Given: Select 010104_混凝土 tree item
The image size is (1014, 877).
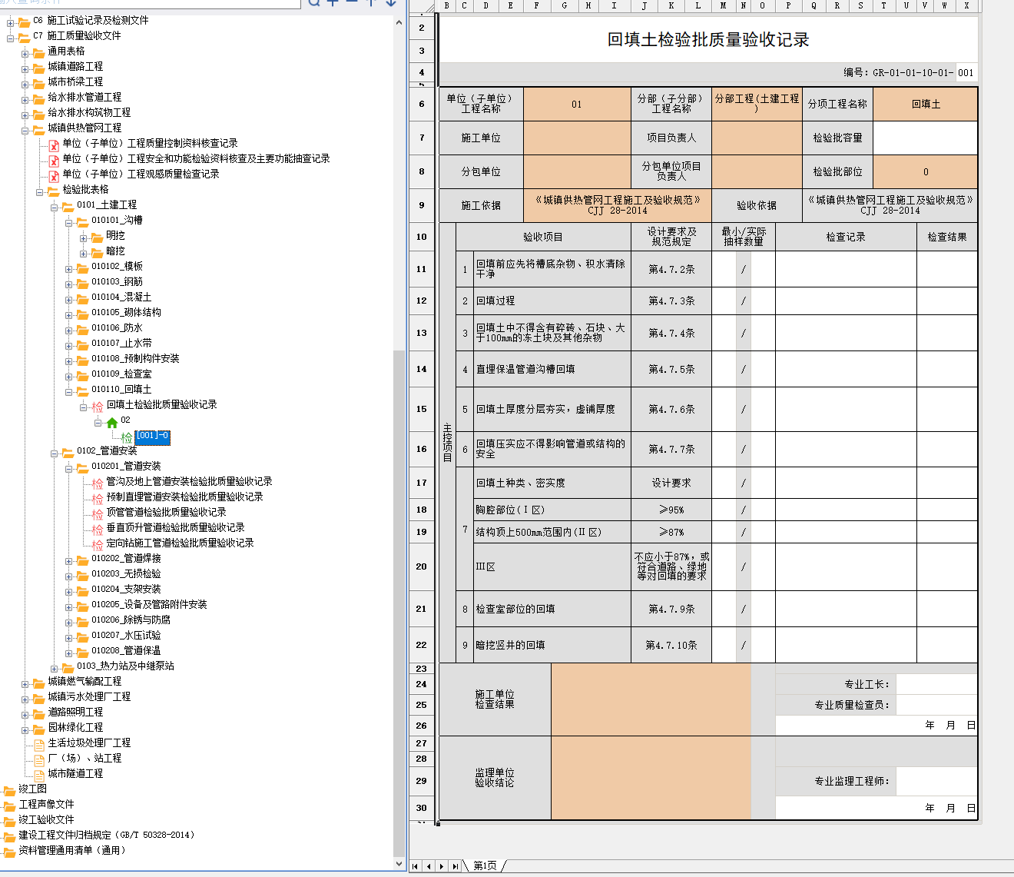Looking at the screenshot, I should point(121,297).
